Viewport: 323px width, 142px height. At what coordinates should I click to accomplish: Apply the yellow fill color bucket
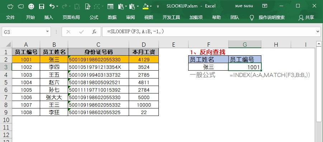[146, 6]
